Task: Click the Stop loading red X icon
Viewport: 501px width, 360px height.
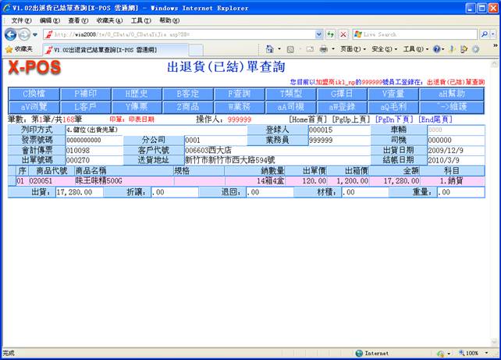Action: point(343,34)
